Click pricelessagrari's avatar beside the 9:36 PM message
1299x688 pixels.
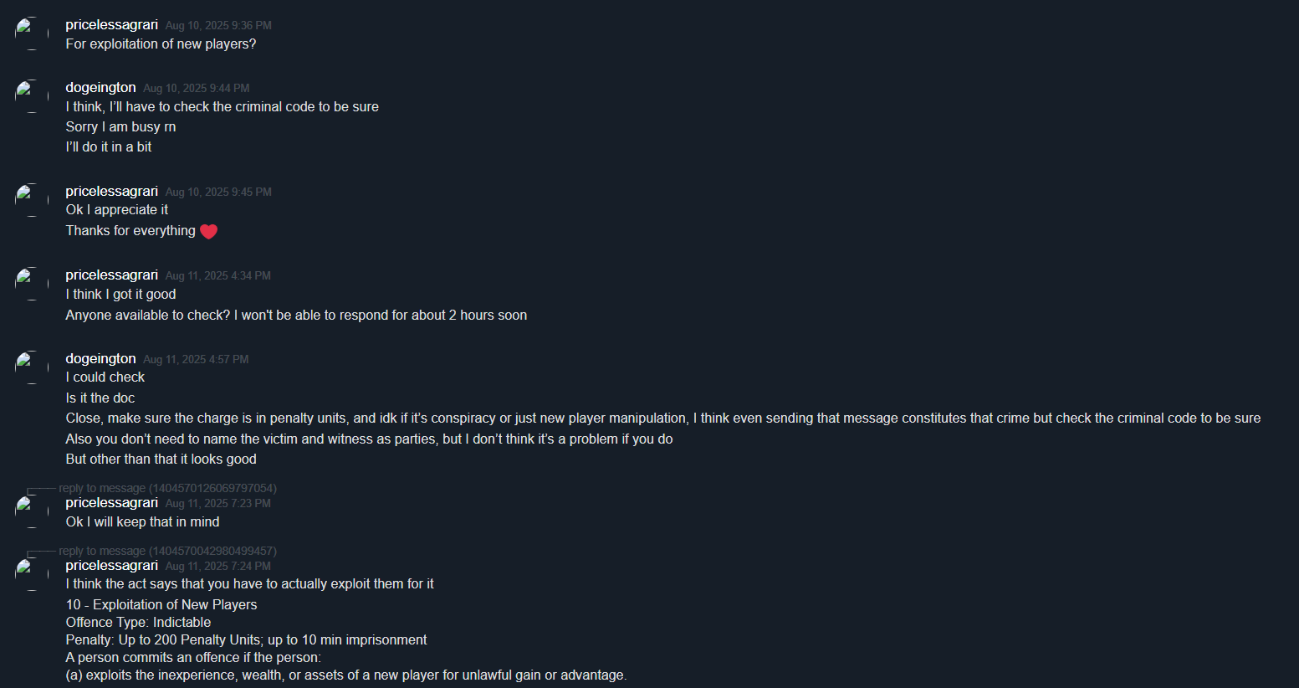coord(32,33)
